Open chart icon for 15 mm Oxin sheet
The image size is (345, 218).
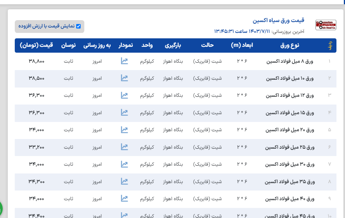tap(124, 112)
